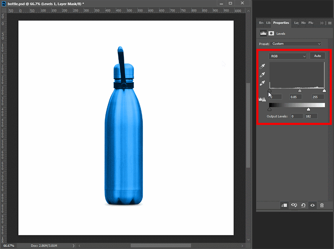
Task: Open the Preset Custom dropdown
Action: [296, 43]
